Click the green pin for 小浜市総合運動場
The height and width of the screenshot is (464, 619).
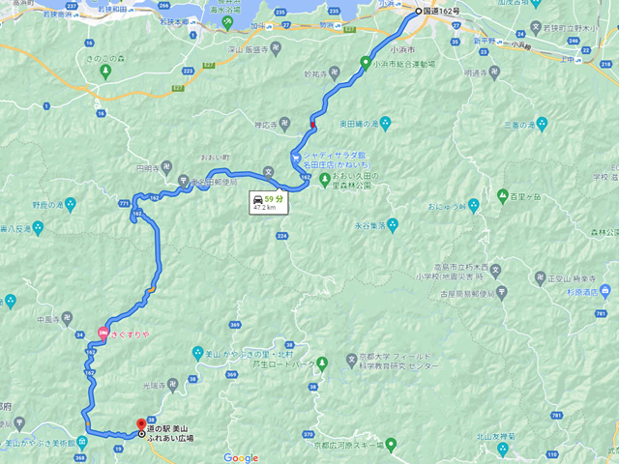pyautogui.click(x=366, y=63)
